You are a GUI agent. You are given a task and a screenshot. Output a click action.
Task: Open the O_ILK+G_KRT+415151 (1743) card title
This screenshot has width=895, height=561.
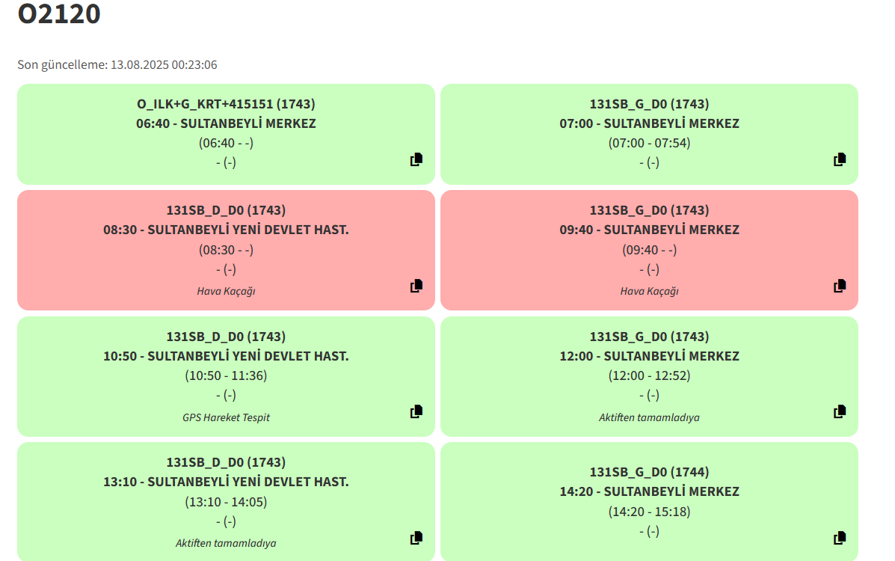[226, 104]
